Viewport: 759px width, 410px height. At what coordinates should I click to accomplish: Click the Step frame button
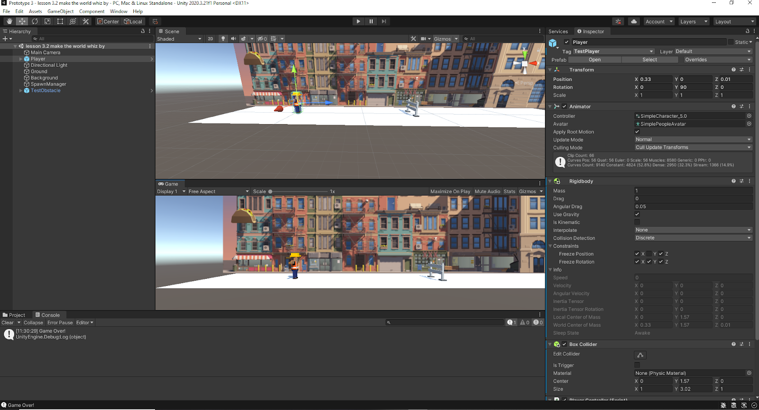pos(384,21)
